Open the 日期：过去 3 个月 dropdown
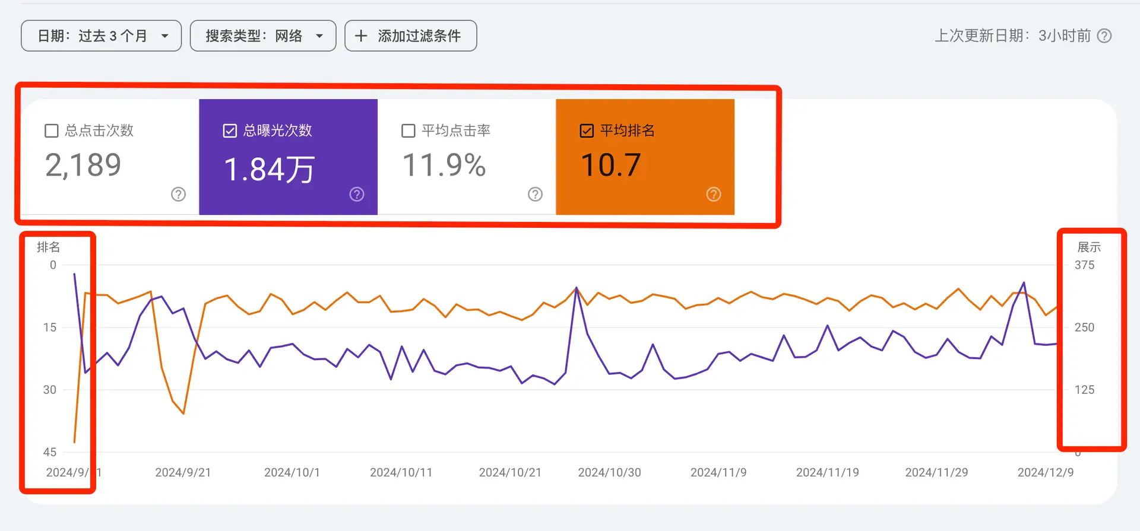 point(101,36)
